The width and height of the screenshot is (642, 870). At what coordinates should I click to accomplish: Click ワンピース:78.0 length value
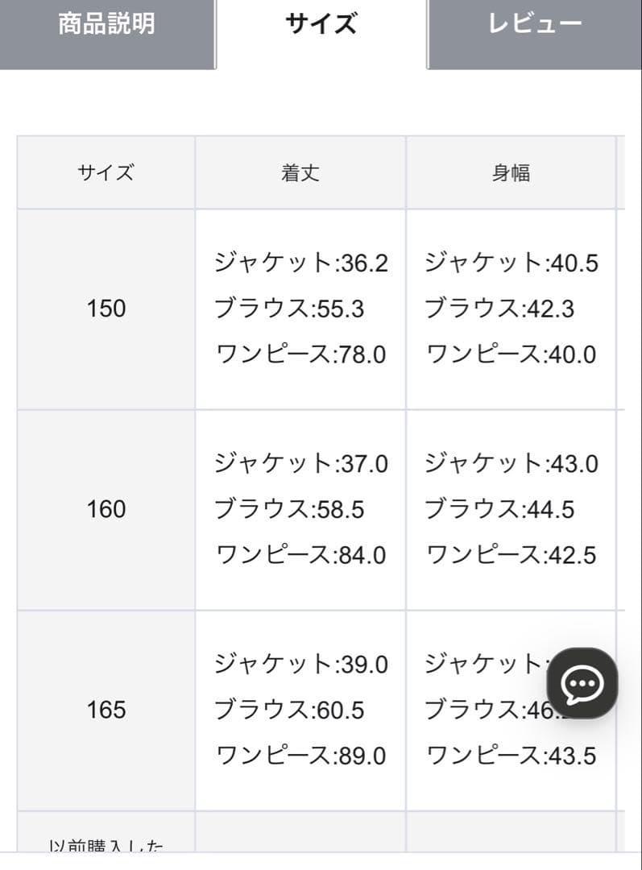pos(300,354)
